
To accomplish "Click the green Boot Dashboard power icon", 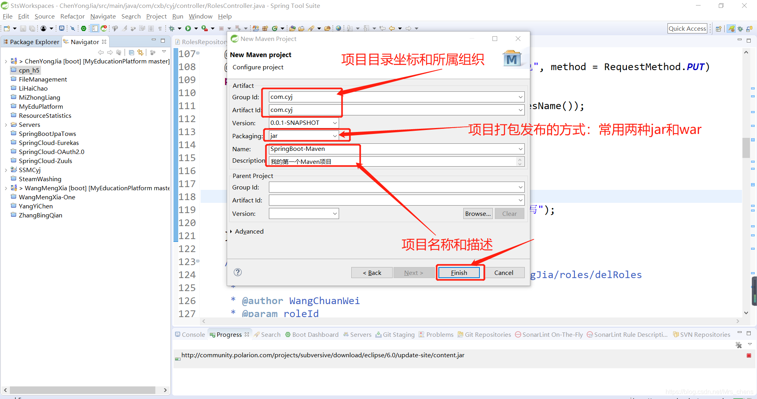I will [x=84, y=28].
